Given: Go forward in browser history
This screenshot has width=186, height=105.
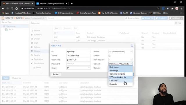Looking at the screenshot, I should coord(8,8).
